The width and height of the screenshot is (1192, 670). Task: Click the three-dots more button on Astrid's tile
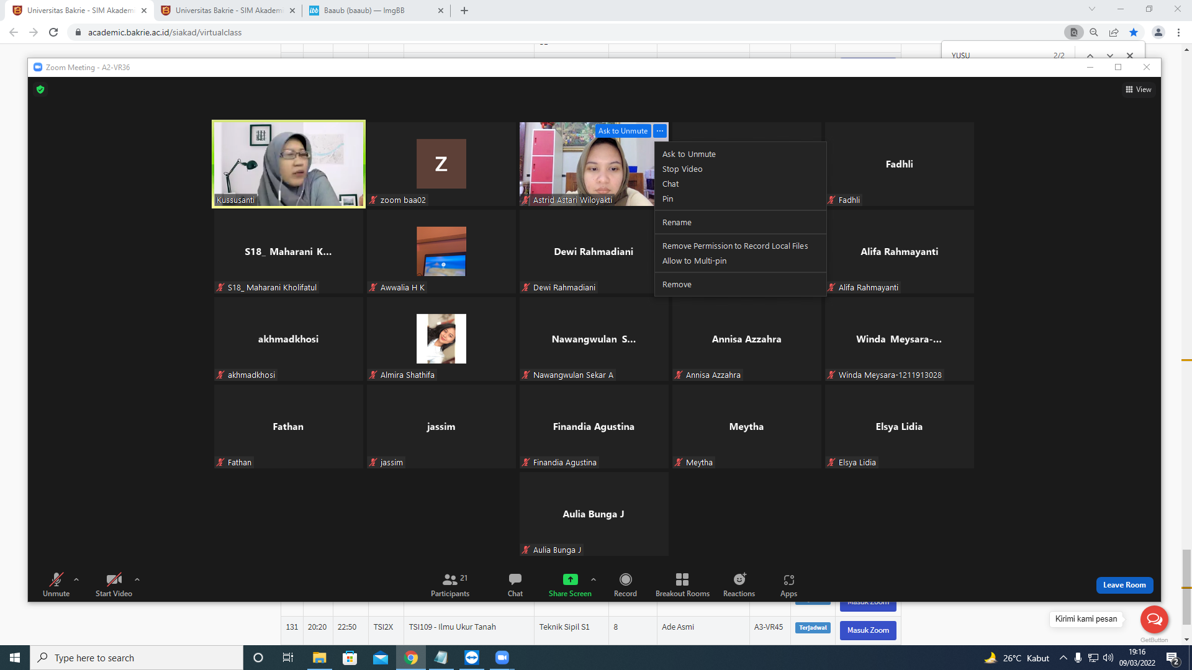[660, 131]
